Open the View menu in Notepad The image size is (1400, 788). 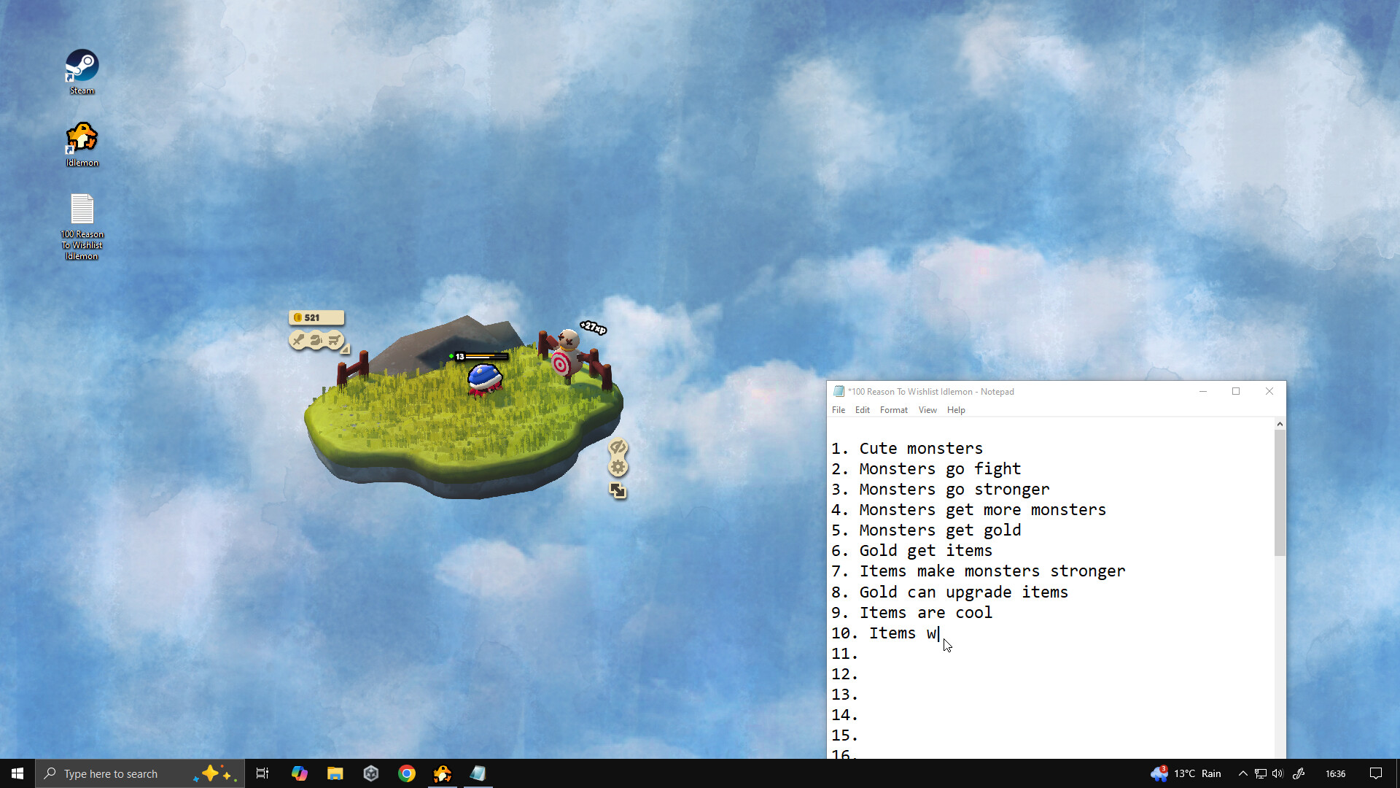point(927,410)
